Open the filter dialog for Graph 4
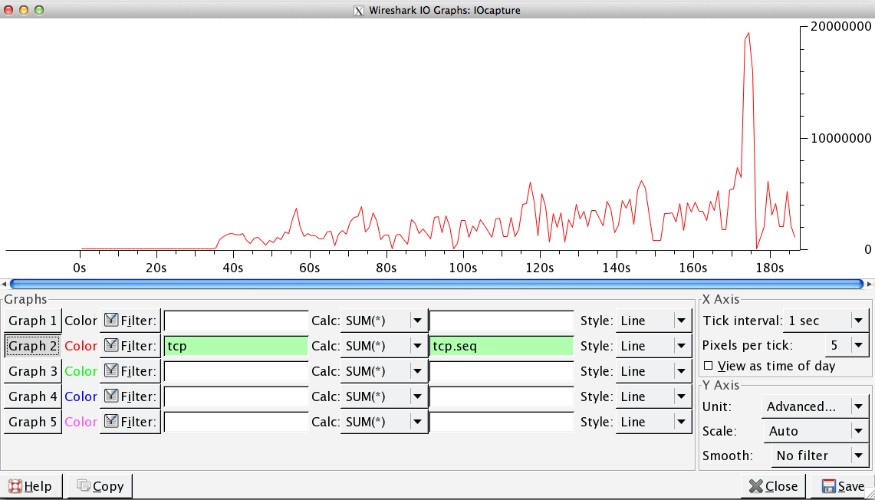Viewport: 875px width, 500px height. click(130, 396)
